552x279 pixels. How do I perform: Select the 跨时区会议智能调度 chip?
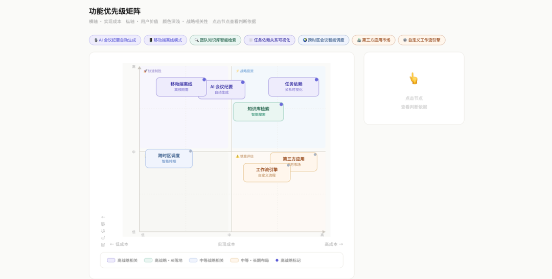click(324, 40)
